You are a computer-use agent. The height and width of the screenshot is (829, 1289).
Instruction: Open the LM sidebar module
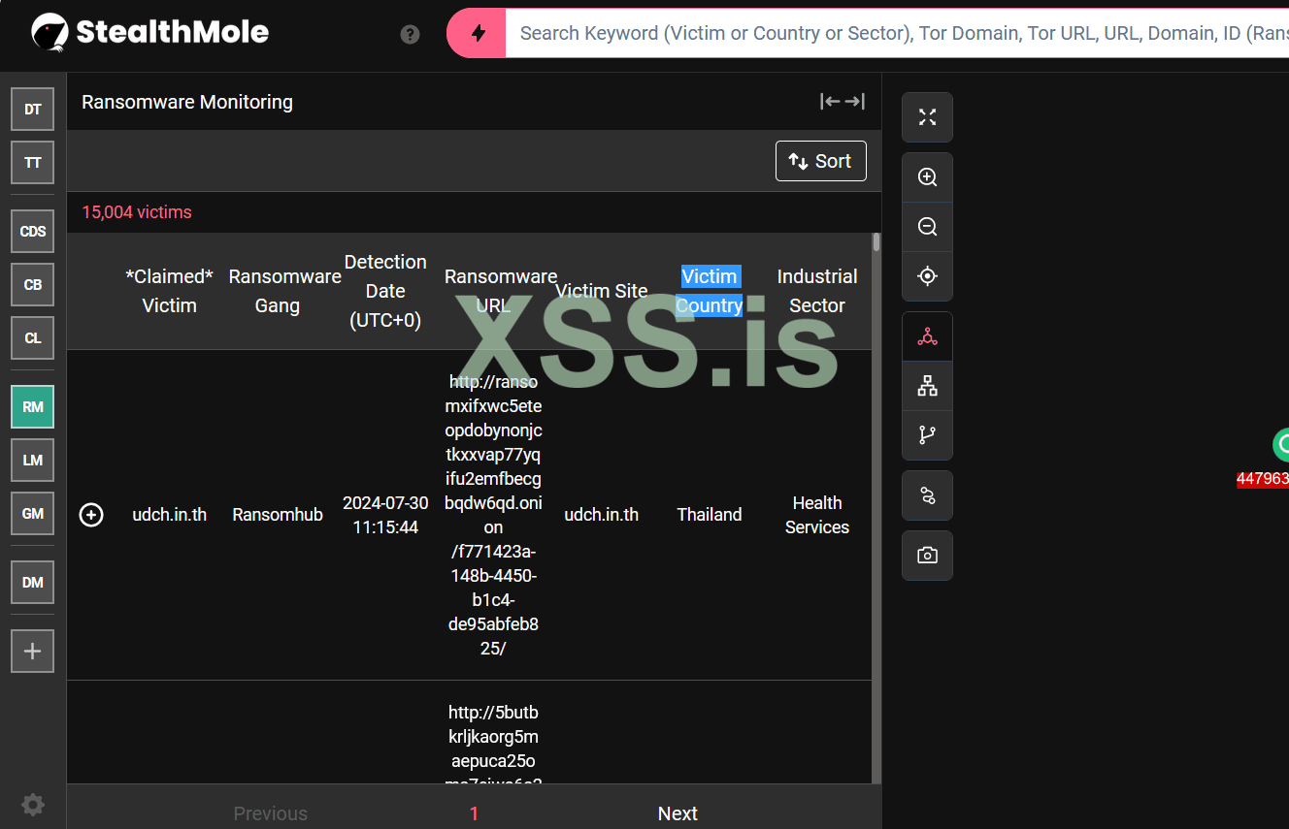pyautogui.click(x=33, y=461)
